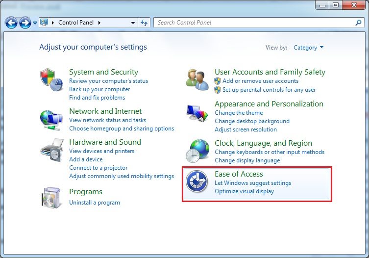Open View devices and printers
The width and height of the screenshot is (369, 258).
point(101,151)
